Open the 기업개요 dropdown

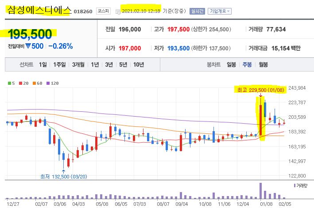[220, 11]
